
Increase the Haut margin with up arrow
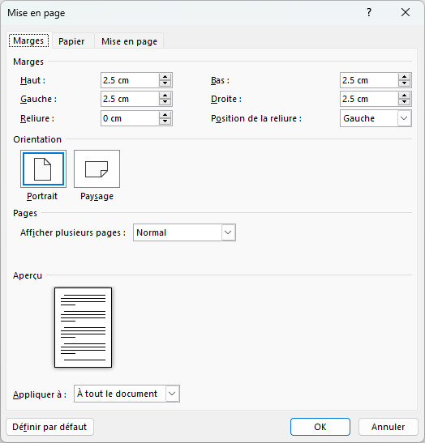(165, 77)
